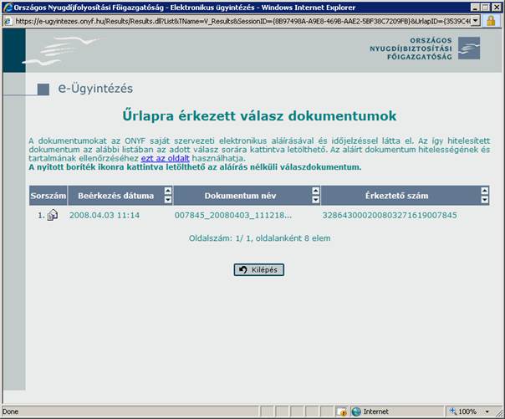Sort Beérkezés dátuma column descending
The height and width of the screenshot is (419, 505).
click(167, 200)
